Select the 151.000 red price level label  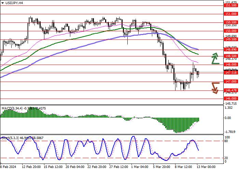click(231, 14)
